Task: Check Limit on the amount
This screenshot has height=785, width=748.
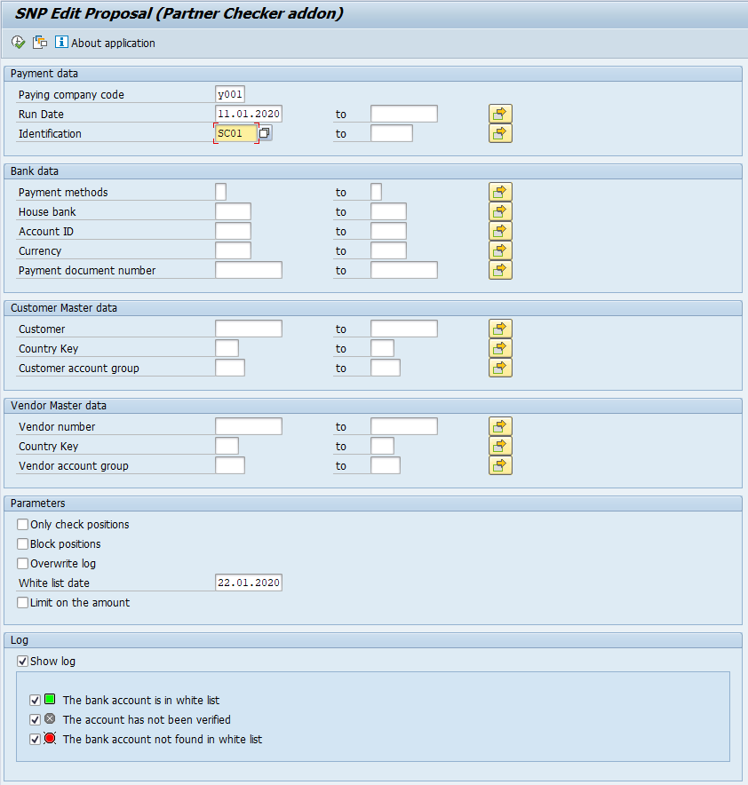Action: tap(23, 603)
